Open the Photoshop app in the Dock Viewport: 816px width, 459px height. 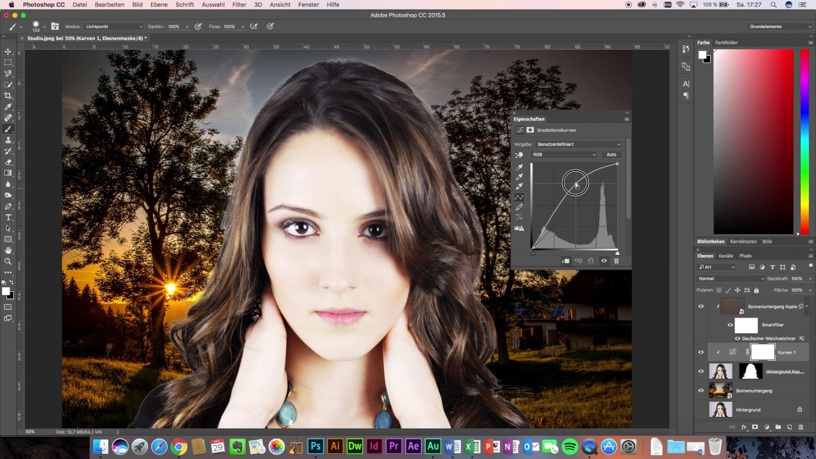(316, 447)
